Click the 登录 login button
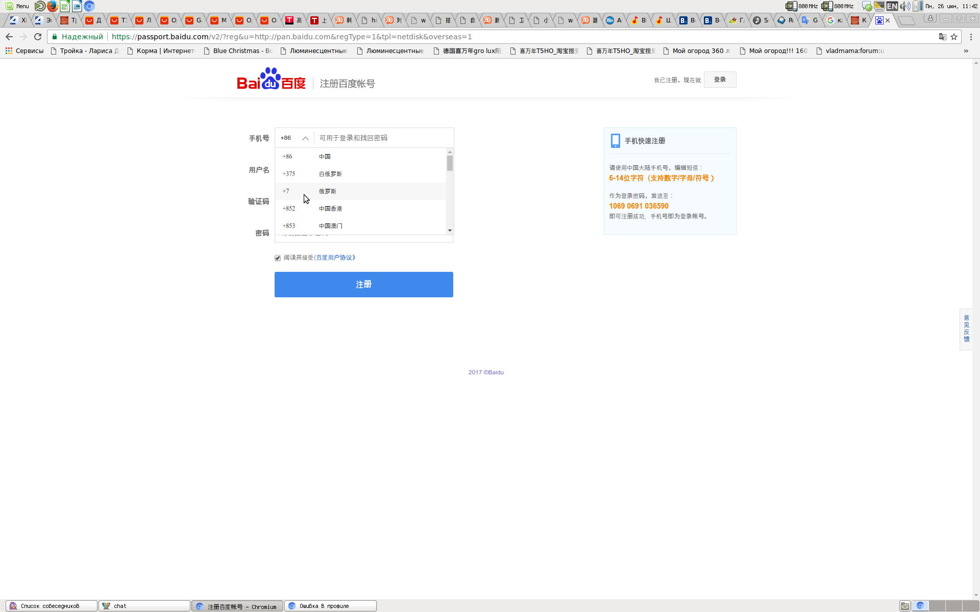Image resolution: width=980 pixels, height=612 pixels. (x=720, y=80)
